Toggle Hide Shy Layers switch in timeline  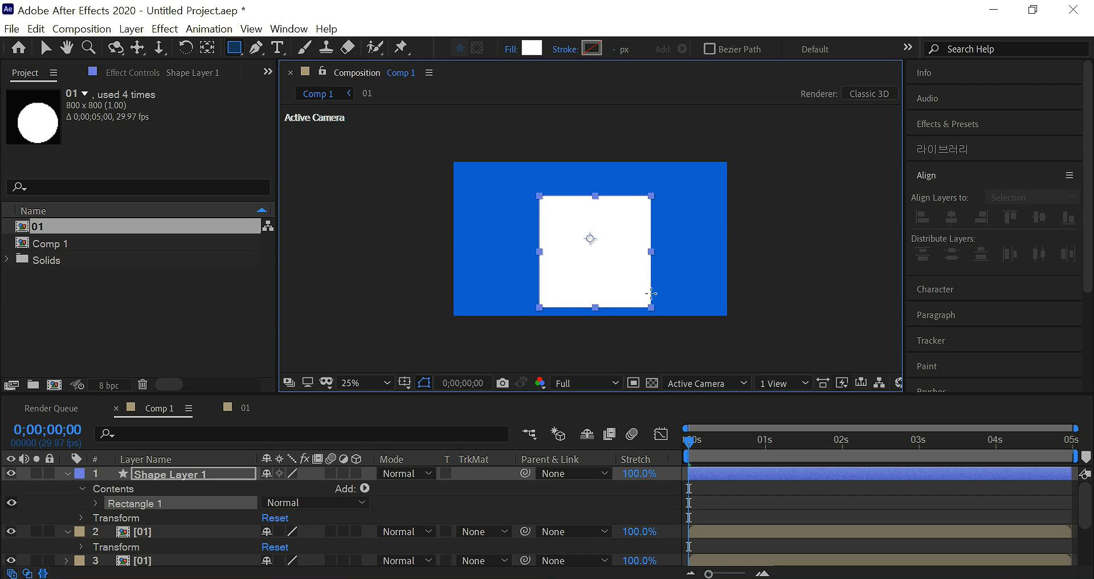click(x=587, y=434)
